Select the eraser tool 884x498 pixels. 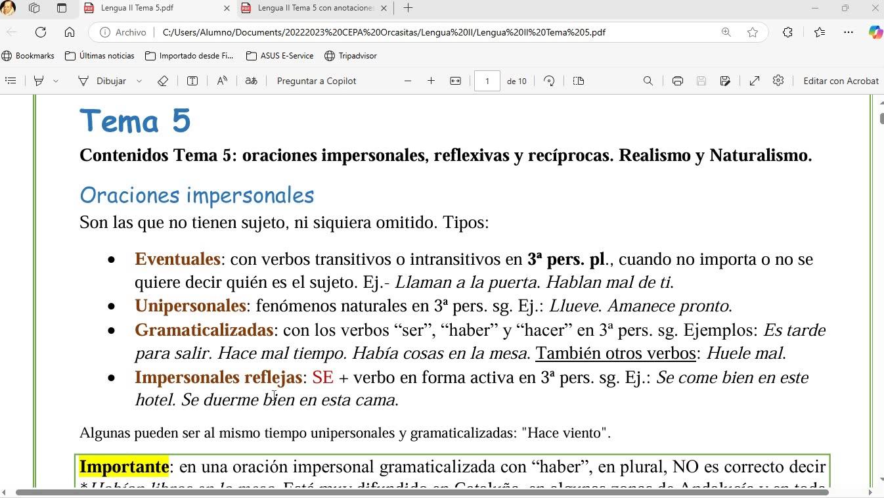[x=163, y=81]
